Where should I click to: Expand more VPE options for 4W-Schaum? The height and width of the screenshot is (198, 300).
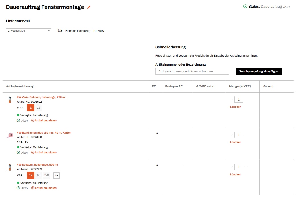pos(57,176)
